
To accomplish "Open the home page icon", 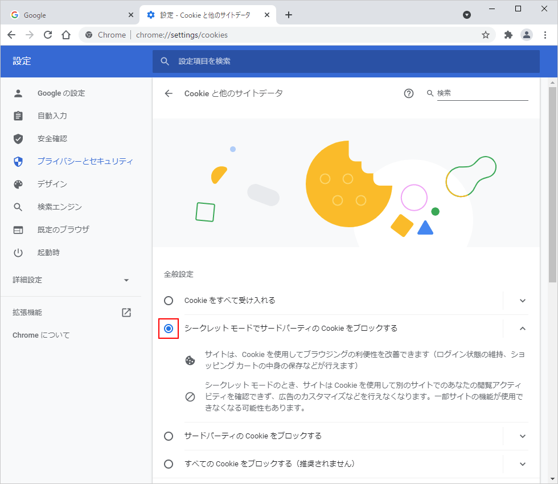I will pyautogui.click(x=66, y=35).
